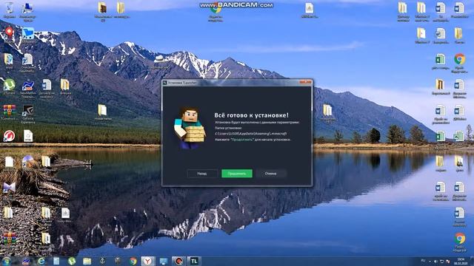Viewport: 474px width, 266px height.
Task: Open the monitor icon app in taskbar
Action: [163, 261]
